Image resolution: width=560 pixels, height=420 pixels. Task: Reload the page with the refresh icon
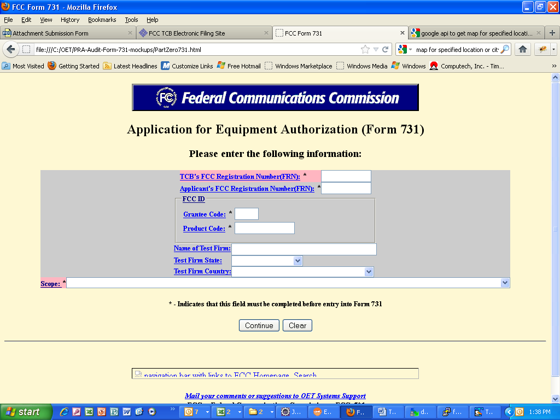(385, 49)
